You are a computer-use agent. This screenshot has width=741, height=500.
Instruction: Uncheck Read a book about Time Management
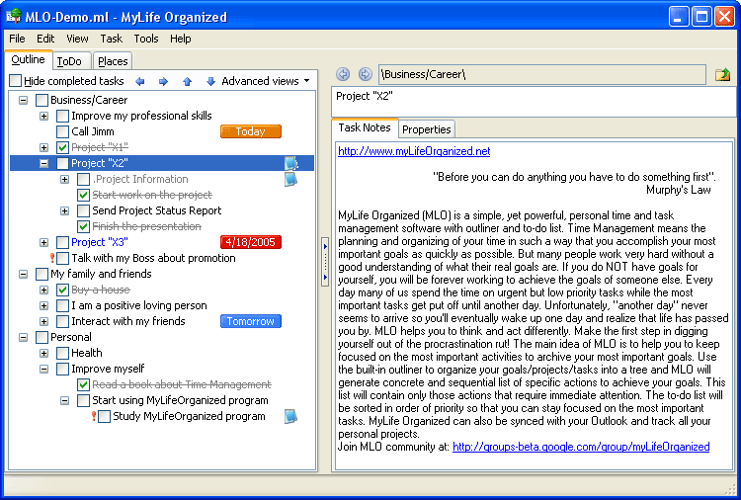pyautogui.click(x=83, y=384)
